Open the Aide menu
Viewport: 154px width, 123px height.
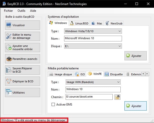33,11
